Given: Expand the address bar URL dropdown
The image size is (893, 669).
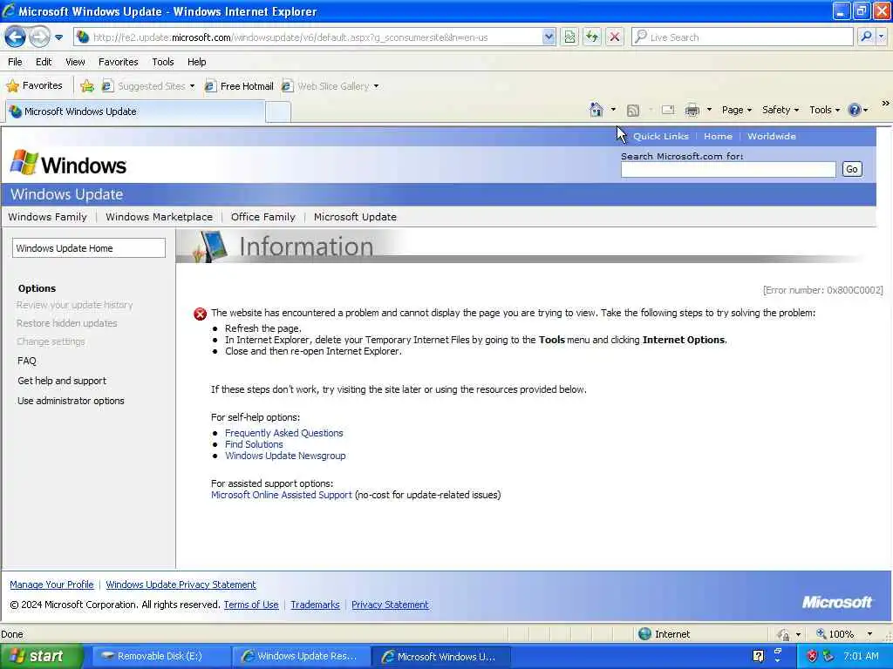Looking at the screenshot, I should click(x=549, y=37).
